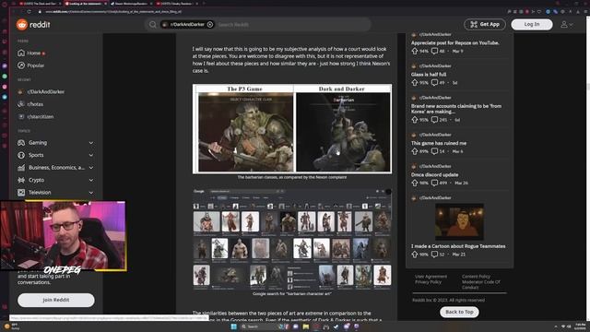Open the Content Policy link
This screenshot has height=332, width=590.
tap(476, 277)
